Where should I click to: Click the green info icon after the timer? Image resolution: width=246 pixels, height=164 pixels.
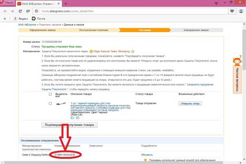[x=133, y=51]
